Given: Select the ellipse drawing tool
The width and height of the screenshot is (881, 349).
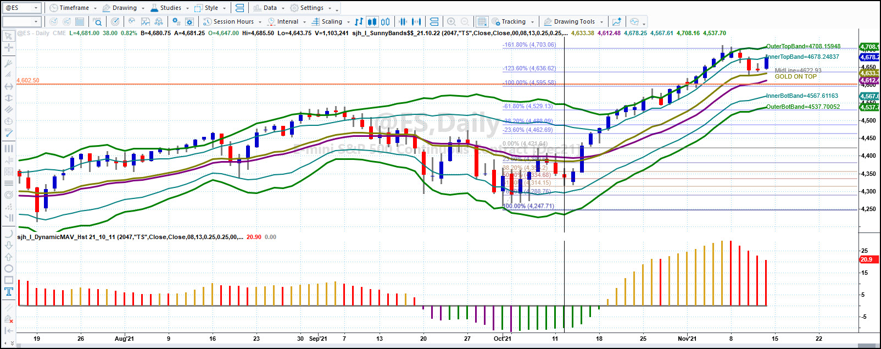Looking at the screenshot, I should 9,269.
